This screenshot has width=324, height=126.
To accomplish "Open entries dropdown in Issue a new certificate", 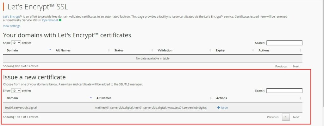I will coord(16,90).
